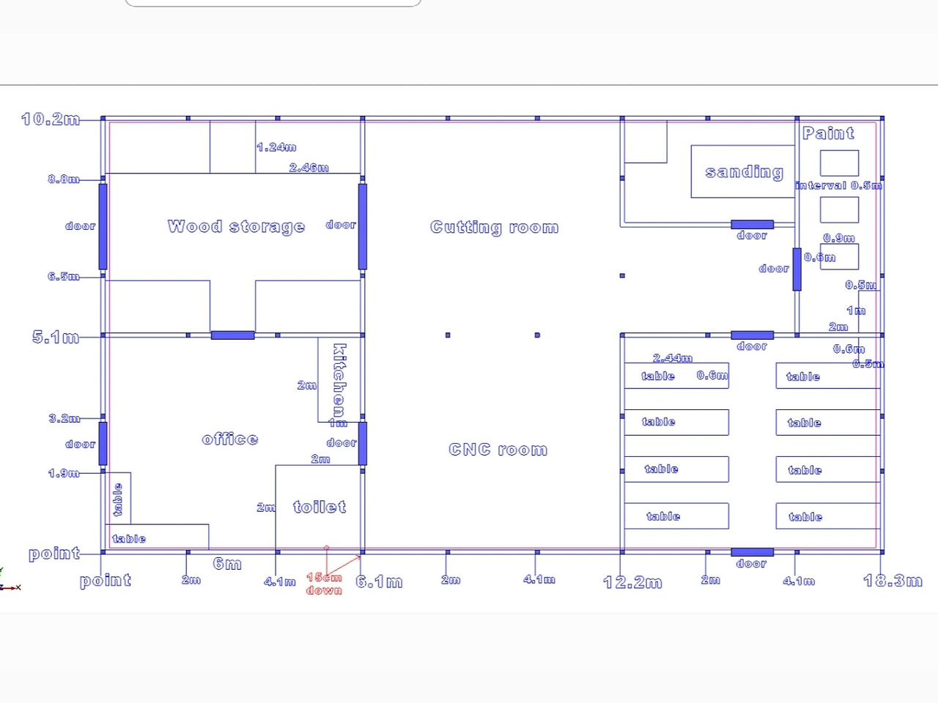
Task: Pick the "office" room label
Action: coord(230,439)
